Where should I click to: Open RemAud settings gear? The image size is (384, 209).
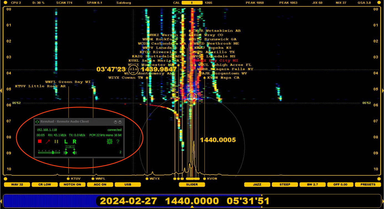[x=110, y=141]
